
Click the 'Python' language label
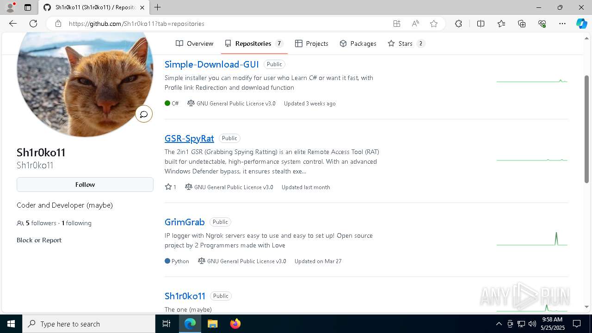point(180,261)
